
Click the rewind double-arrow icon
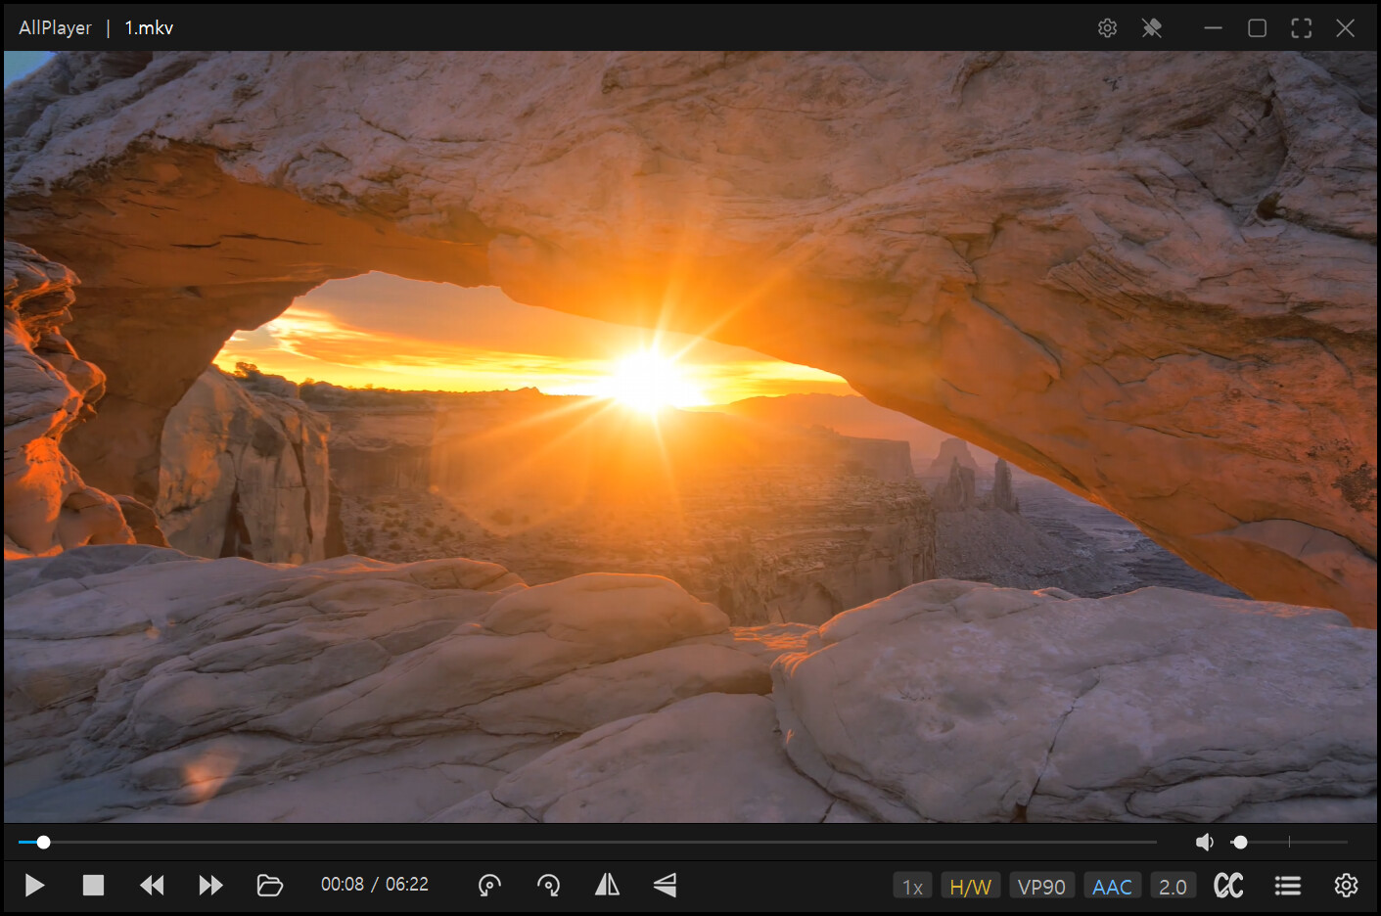pos(152,886)
